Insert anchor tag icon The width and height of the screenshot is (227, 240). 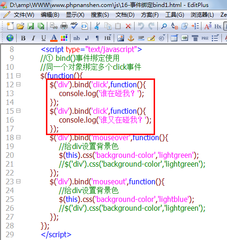coord(131,38)
